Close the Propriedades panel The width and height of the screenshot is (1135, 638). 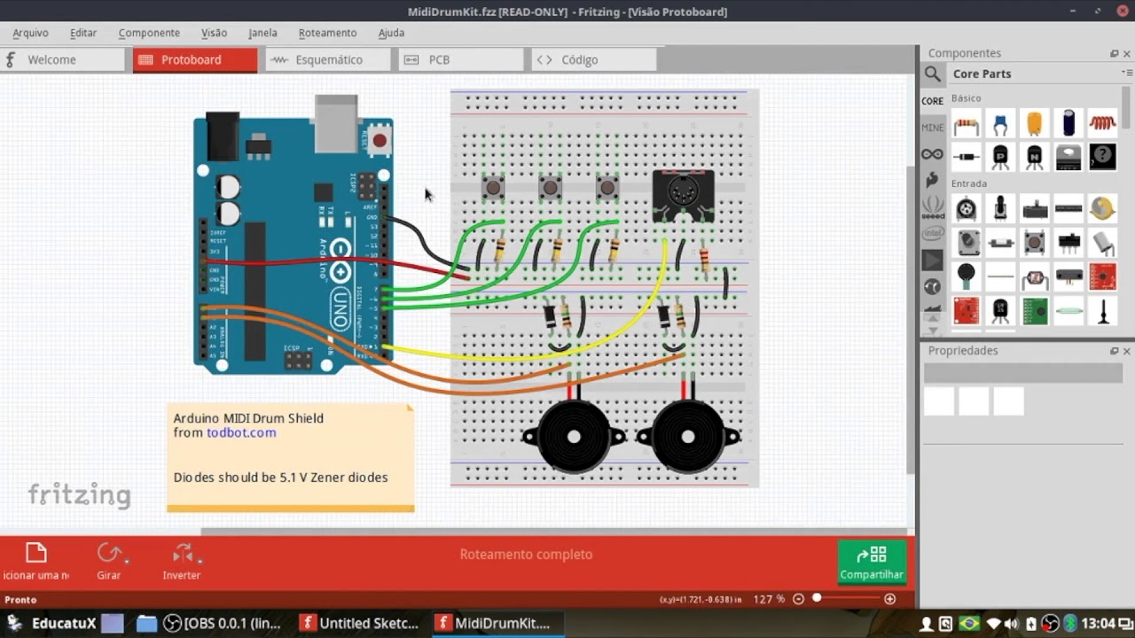pyautogui.click(x=1127, y=351)
